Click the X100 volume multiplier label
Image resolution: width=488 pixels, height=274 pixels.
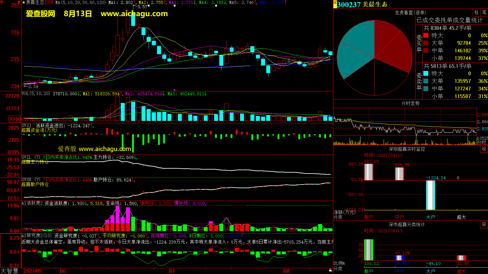[15, 119]
